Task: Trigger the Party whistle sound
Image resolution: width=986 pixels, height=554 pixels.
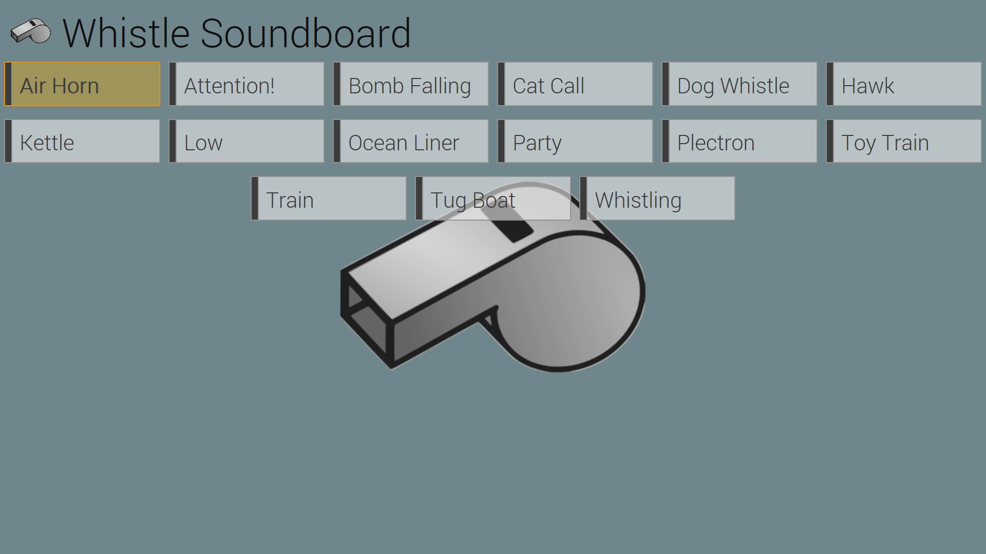Action: tap(575, 141)
